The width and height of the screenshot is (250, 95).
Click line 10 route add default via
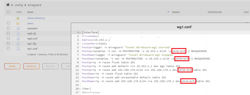(131, 66)
